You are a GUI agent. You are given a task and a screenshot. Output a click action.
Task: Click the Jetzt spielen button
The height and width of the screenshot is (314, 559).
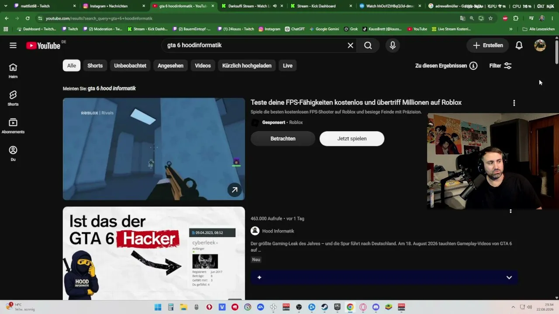[352, 139]
